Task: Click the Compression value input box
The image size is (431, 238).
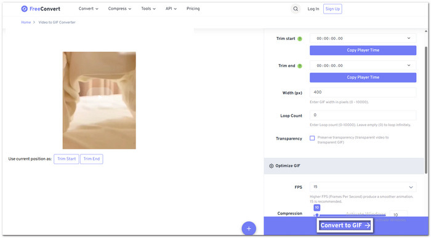Action: 398,215
